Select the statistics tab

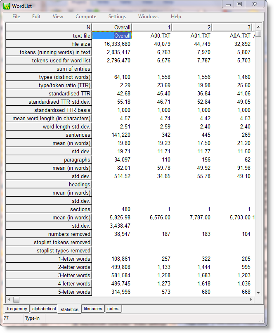(x=70, y=309)
